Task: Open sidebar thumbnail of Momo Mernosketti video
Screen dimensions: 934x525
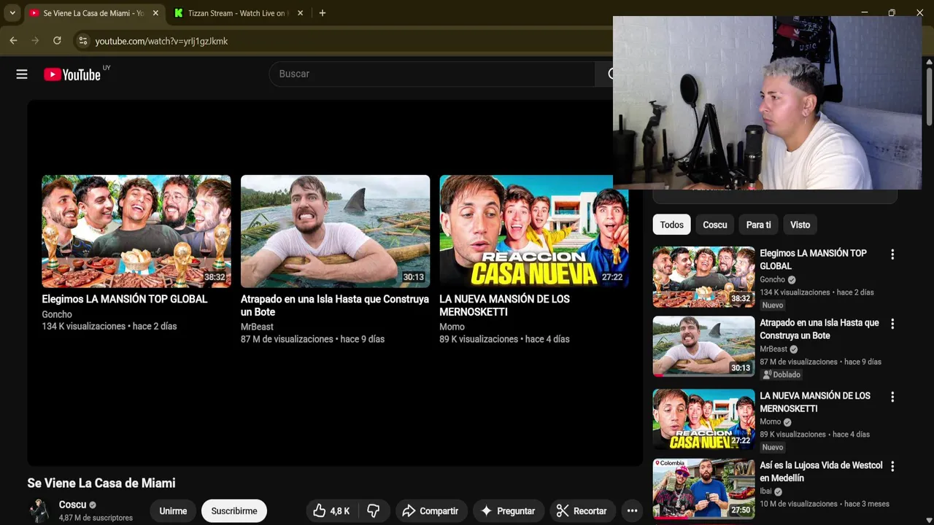Action: pos(703,419)
